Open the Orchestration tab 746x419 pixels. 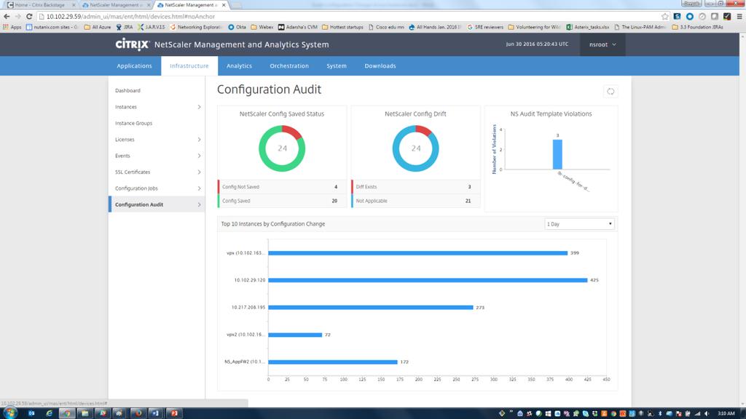pyautogui.click(x=289, y=66)
